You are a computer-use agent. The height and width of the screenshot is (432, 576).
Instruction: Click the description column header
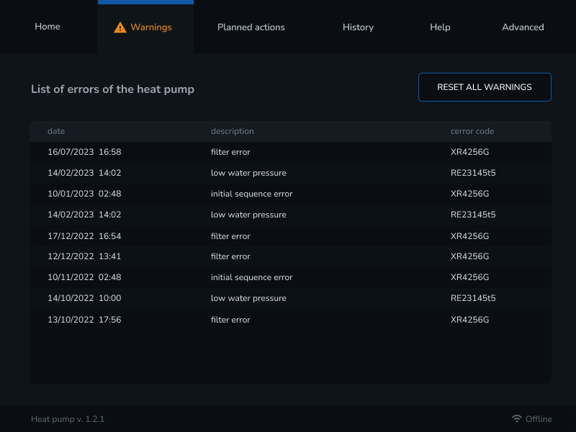point(232,131)
